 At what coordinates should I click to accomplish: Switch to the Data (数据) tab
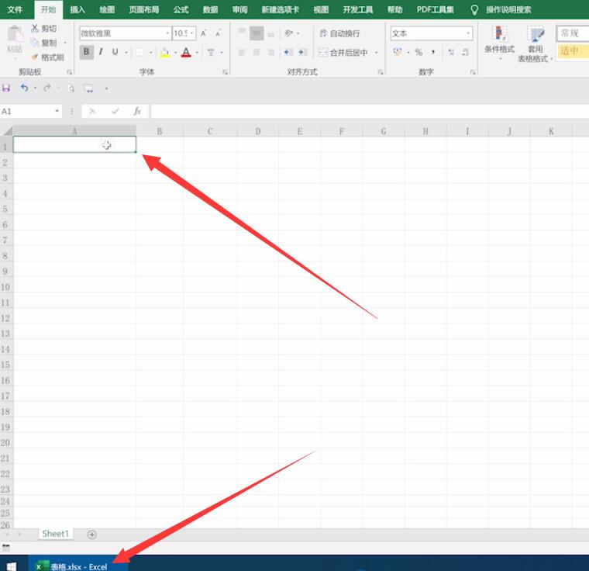coord(210,9)
